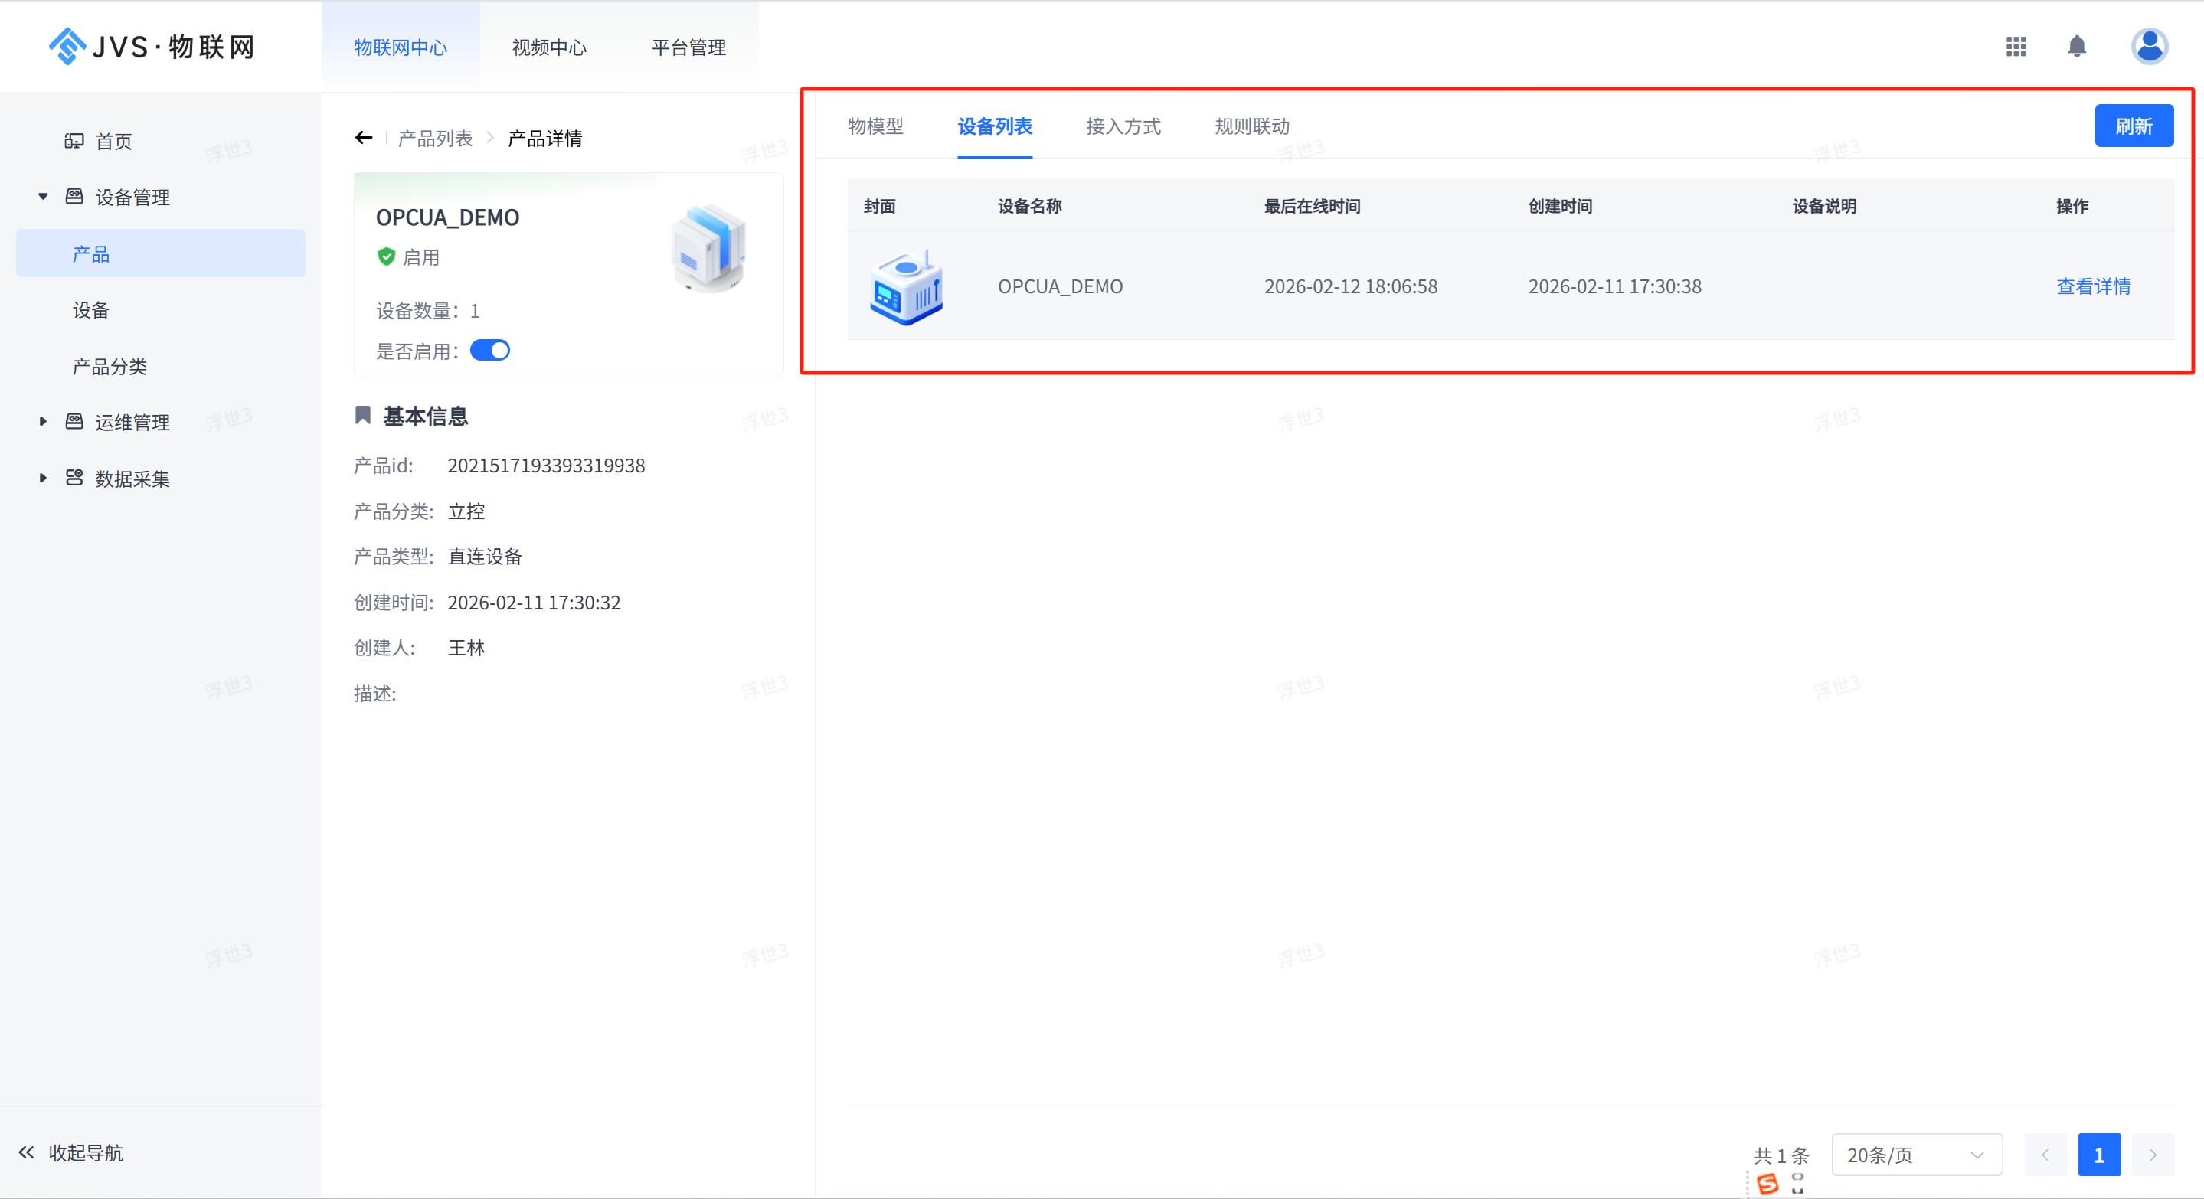Click the apps grid icon
2204x1199 pixels.
2016,46
